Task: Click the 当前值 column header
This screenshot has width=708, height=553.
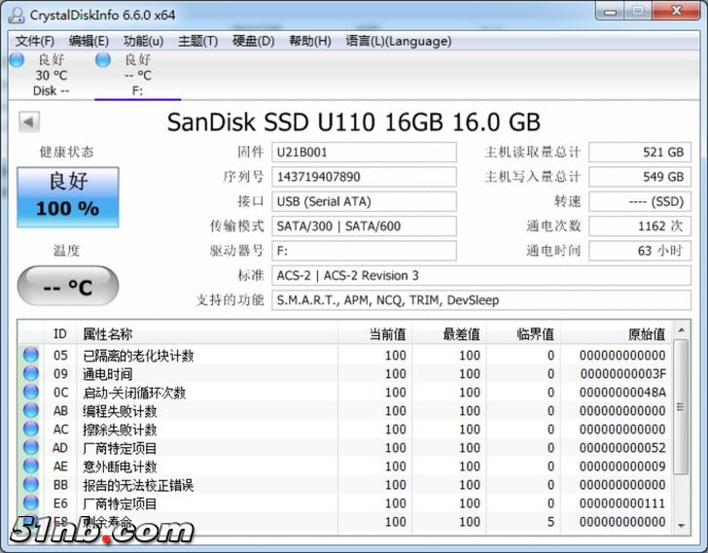Action: [x=374, y=333]
